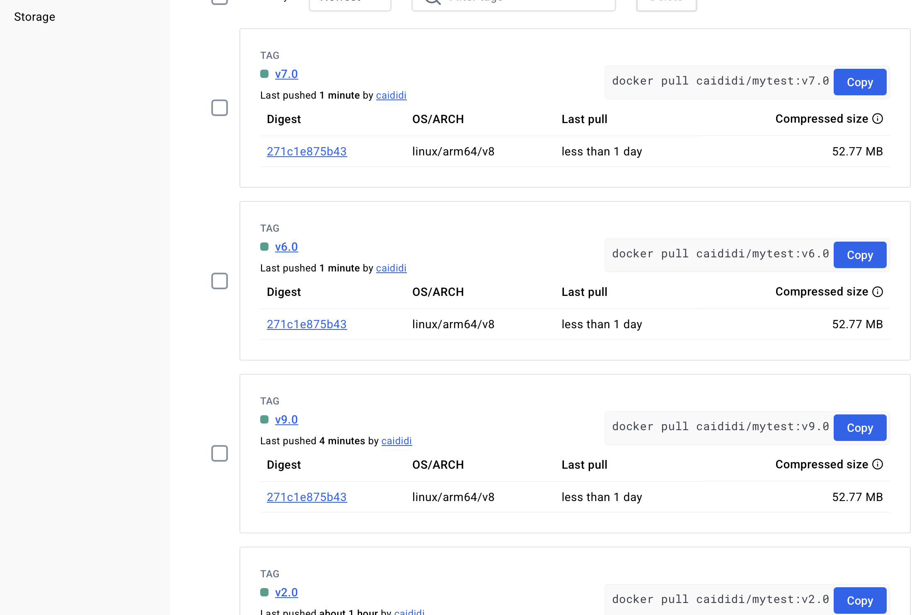Click the green status dot beside v7.0

264,74
